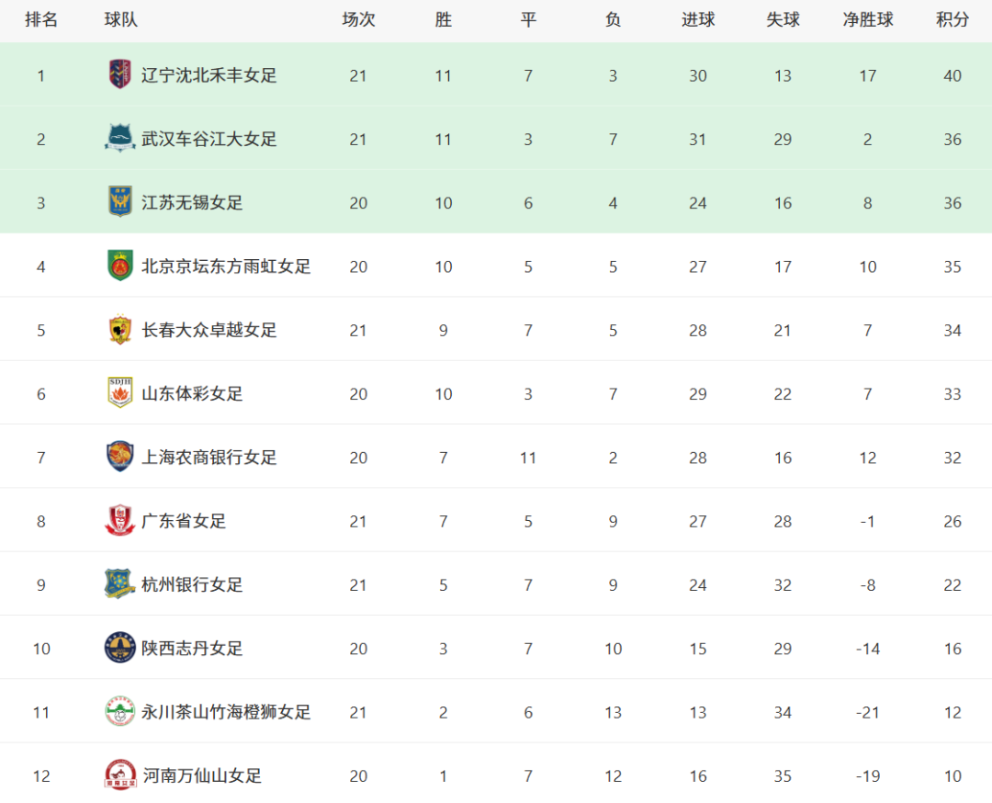Image resolution: width=992 pixels, height=803 pixels.
Task: Select the 武汉车谷江大女足 highlighted row points
Action: tap(953, 140)
